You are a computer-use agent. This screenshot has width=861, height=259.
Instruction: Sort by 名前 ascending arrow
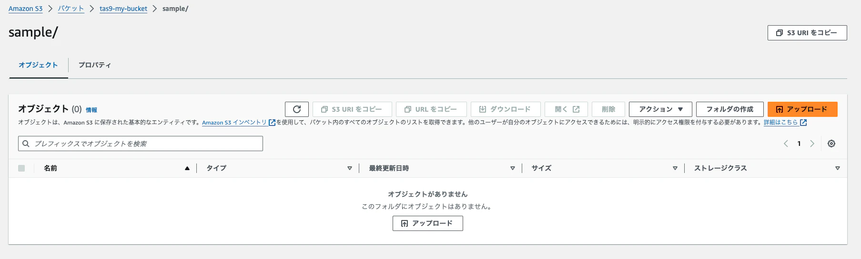tap(187, 168)
